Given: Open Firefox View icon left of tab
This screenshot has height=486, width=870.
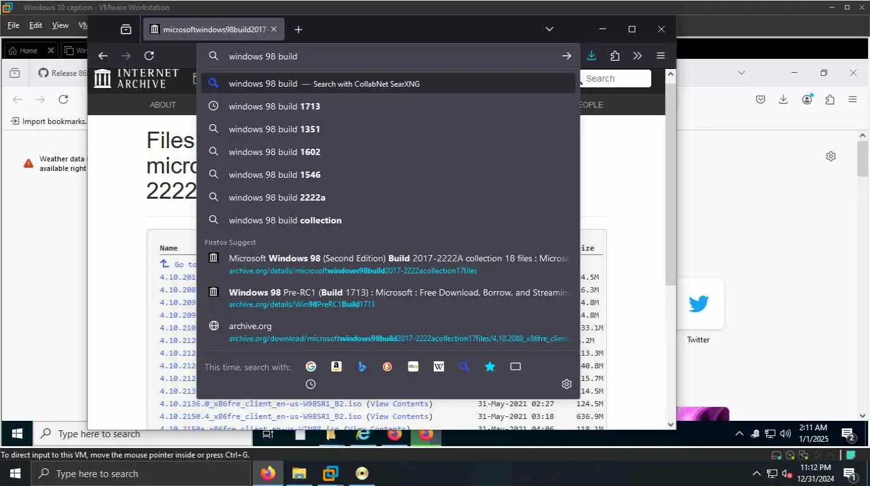Looking at the screenshot, I should pyautogui.click(x=126, y=29).
